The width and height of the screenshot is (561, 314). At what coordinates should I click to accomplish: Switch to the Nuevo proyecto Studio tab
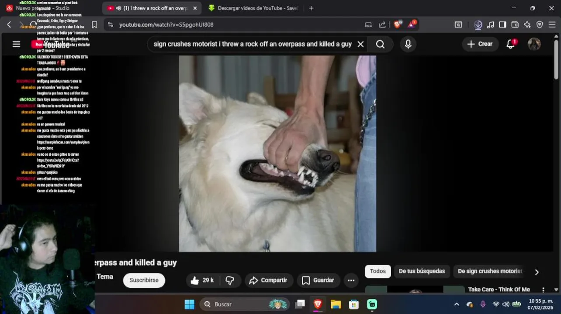pos(44,8)
